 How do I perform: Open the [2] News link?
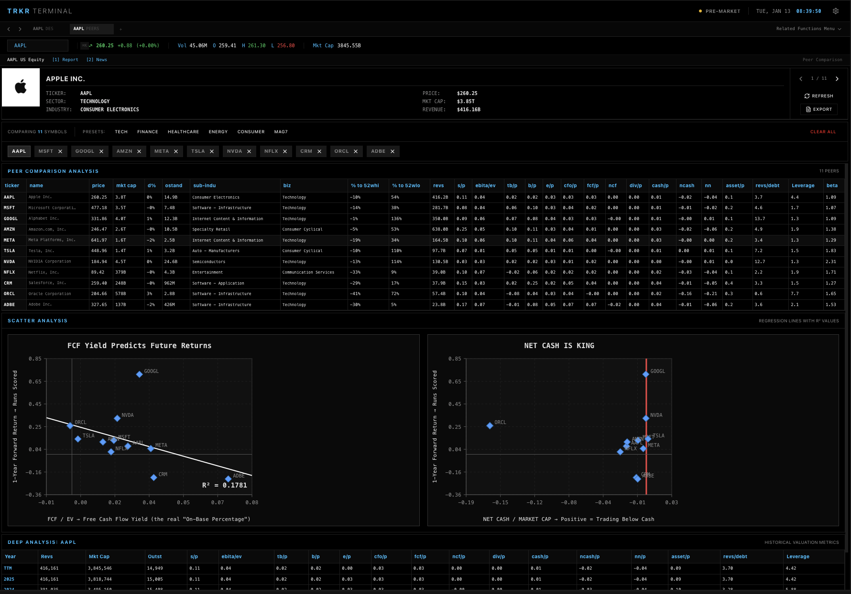[x=97, y=60]
